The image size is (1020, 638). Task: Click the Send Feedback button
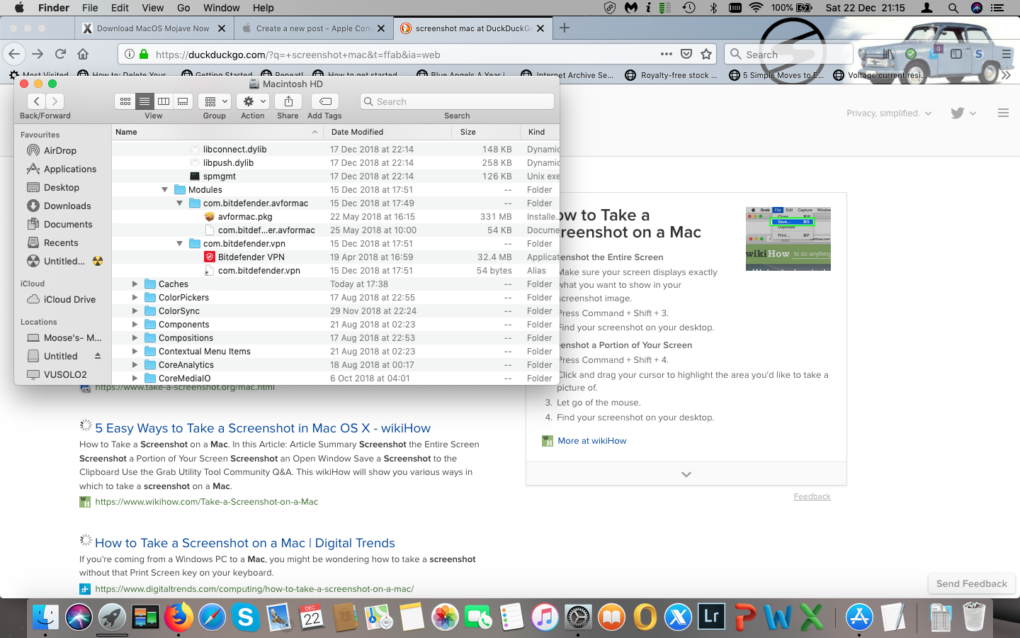972,583
